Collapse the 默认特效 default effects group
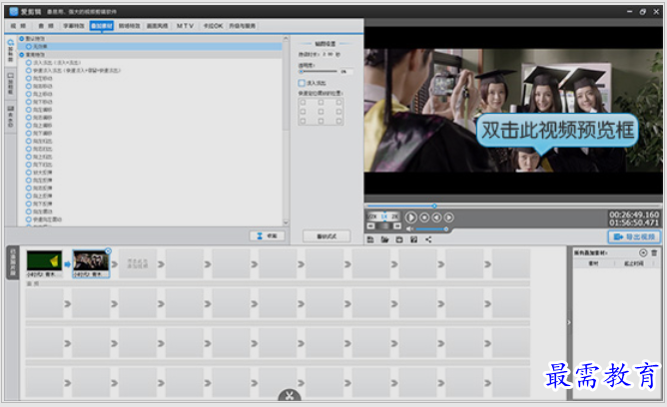Image resolution: width=667 pixels, height=407 pixels. click(22, 39)
